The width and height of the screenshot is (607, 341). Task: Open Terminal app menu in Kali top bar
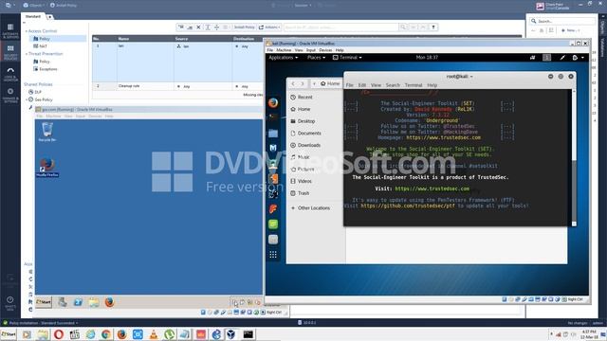coord(347,58)
